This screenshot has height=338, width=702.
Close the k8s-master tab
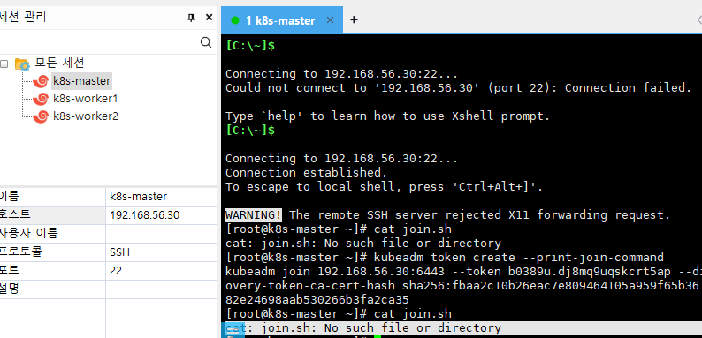pos(330,19)
